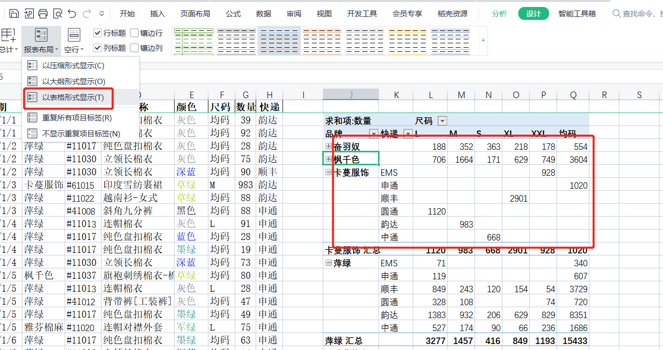Choose 以大纲形式显示 outline layout option

click(x=73, y=82)
